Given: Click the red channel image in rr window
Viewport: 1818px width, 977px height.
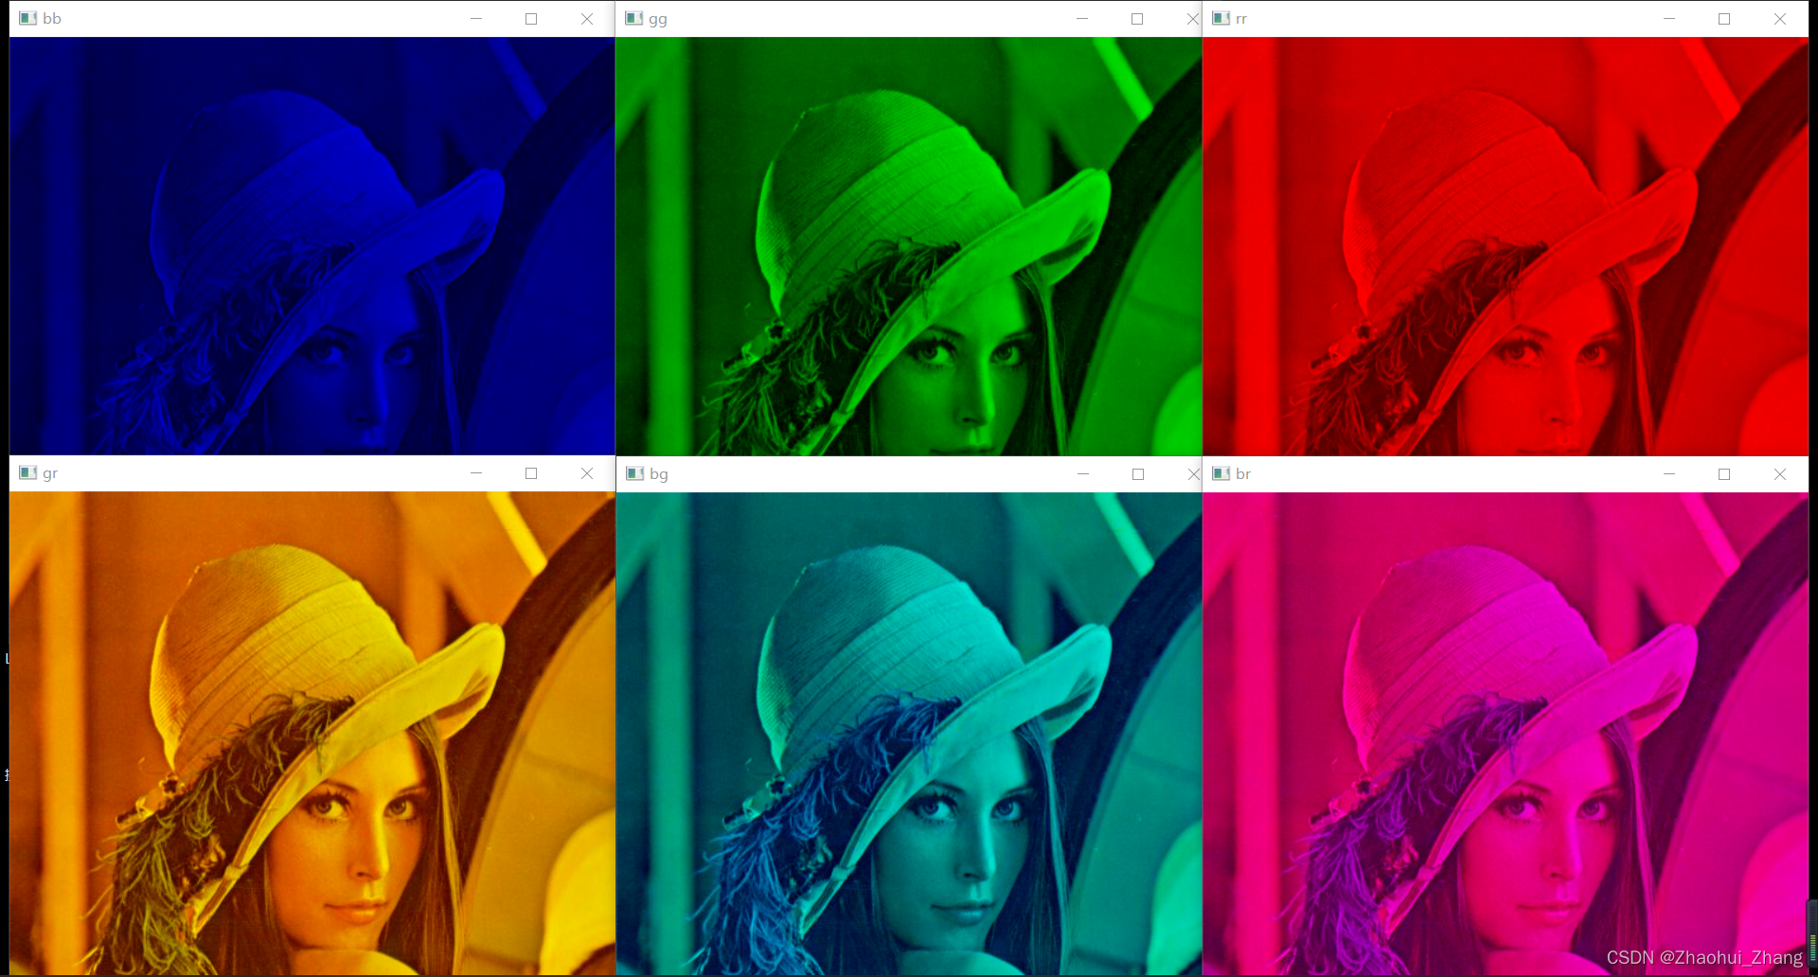Looking at the screenshot, I should tap(1506, 246).
